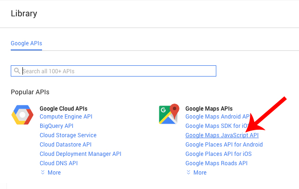Image resolution: width=299 pixels, height=189 pixels.
Task: Open Cloud Storage Service link
Action: click(x=68, y=135)
